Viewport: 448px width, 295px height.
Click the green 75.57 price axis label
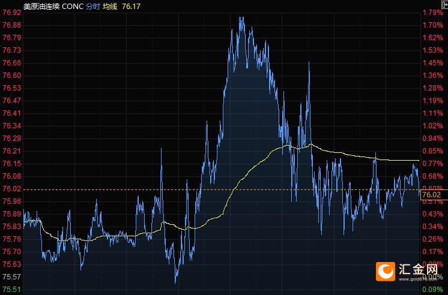(x=12, y=277)
